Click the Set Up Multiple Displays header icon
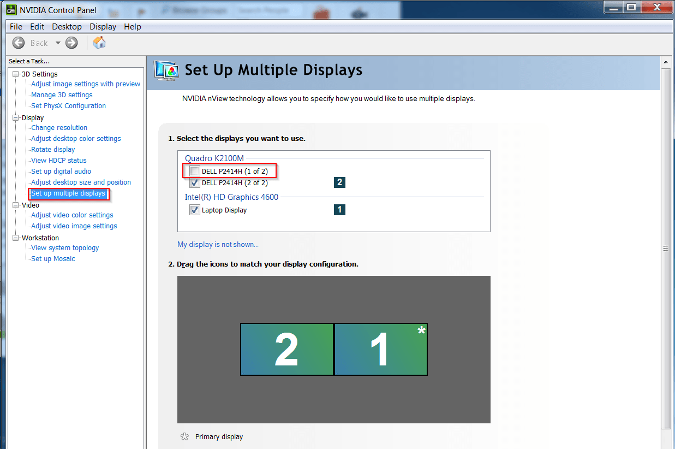This screenshot has height=449, width=675. click(x=166, y=72)
